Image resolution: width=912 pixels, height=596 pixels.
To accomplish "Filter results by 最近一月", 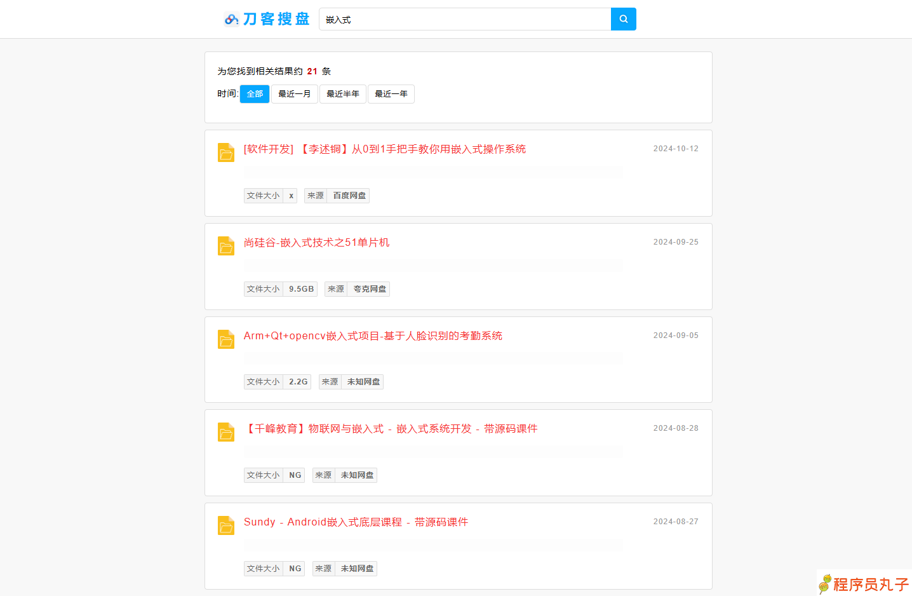I will [295, 94].
